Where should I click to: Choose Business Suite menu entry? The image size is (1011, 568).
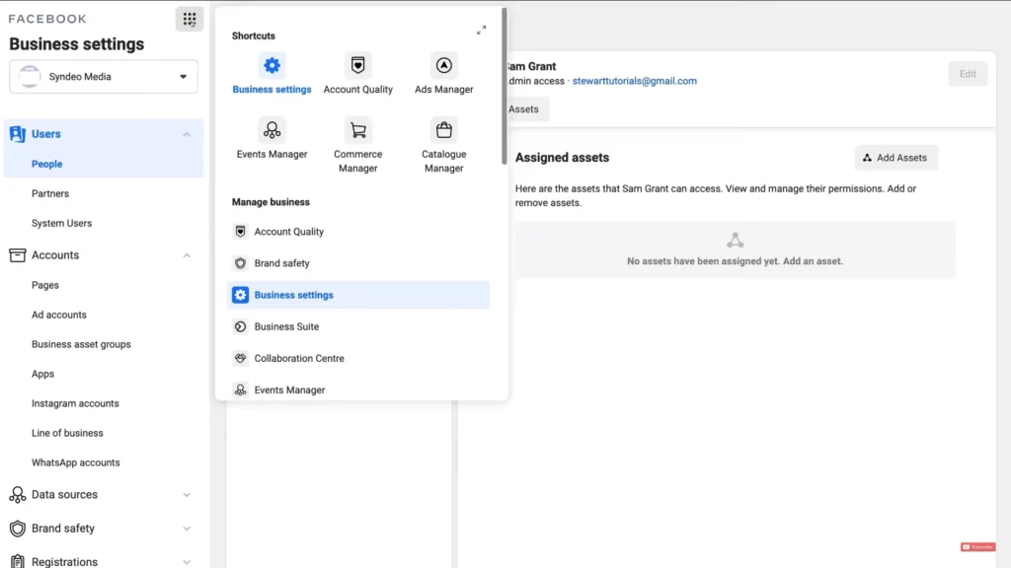pos(357,326)
